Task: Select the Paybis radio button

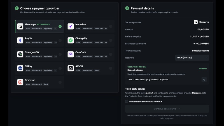Action: pos(60,40)
